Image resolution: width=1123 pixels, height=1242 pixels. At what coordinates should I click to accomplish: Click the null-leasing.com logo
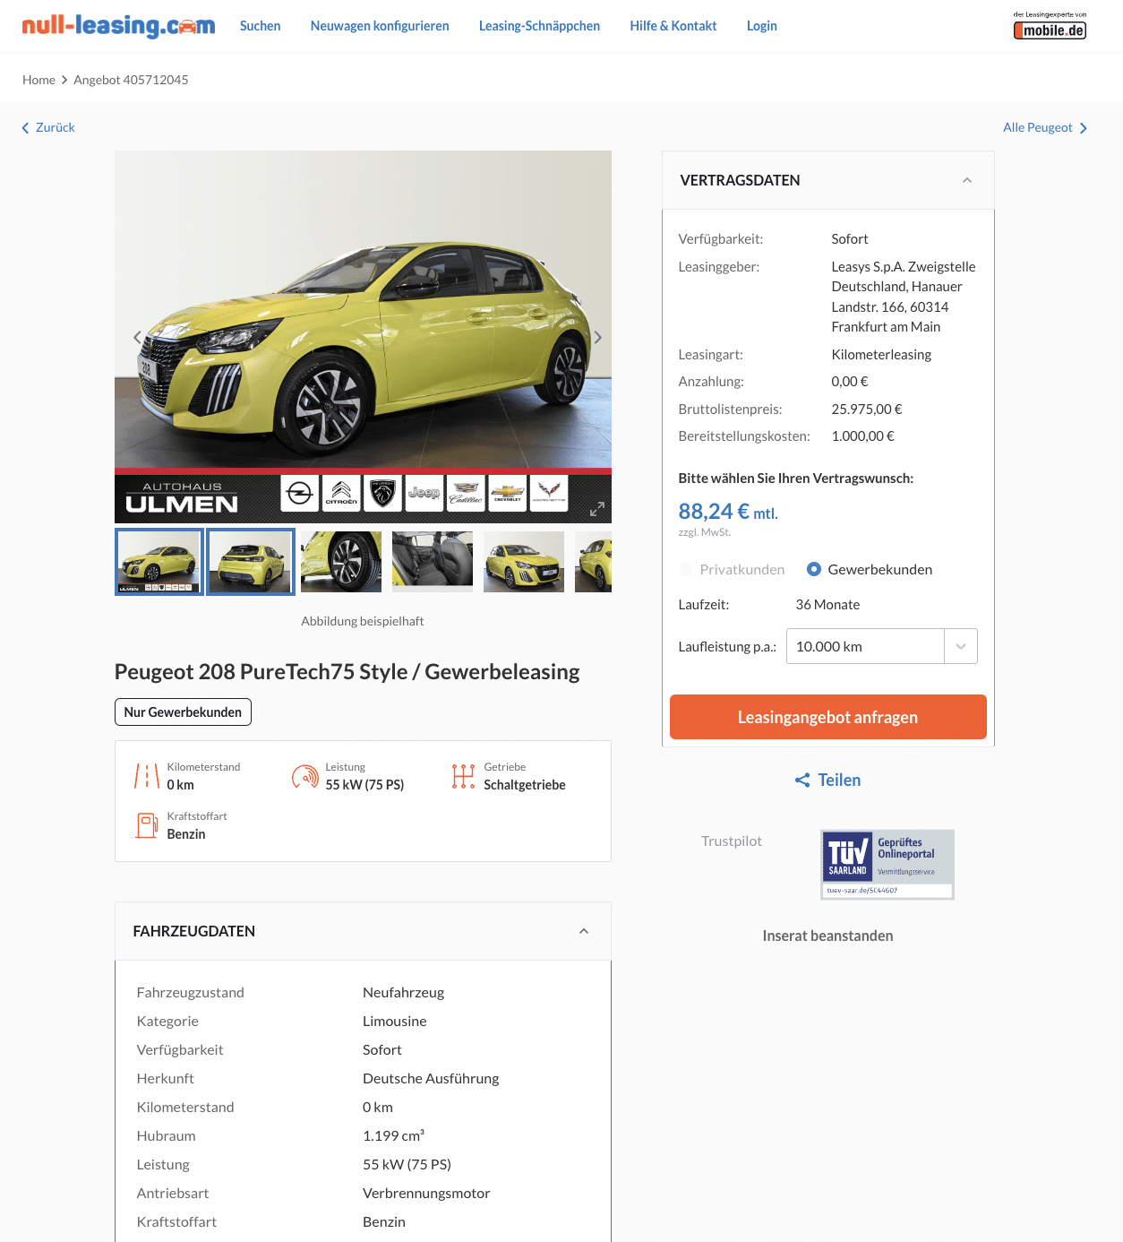118,25
